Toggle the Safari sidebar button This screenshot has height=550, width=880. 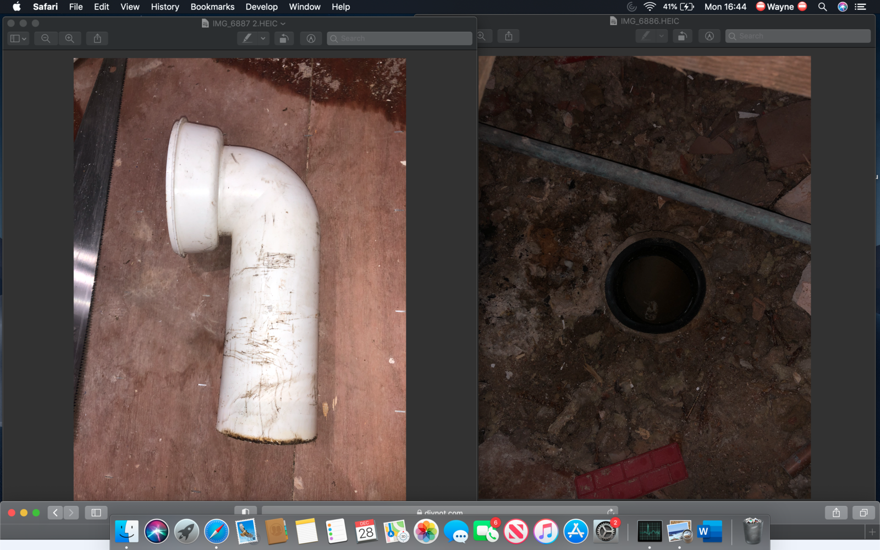[96, 513]
